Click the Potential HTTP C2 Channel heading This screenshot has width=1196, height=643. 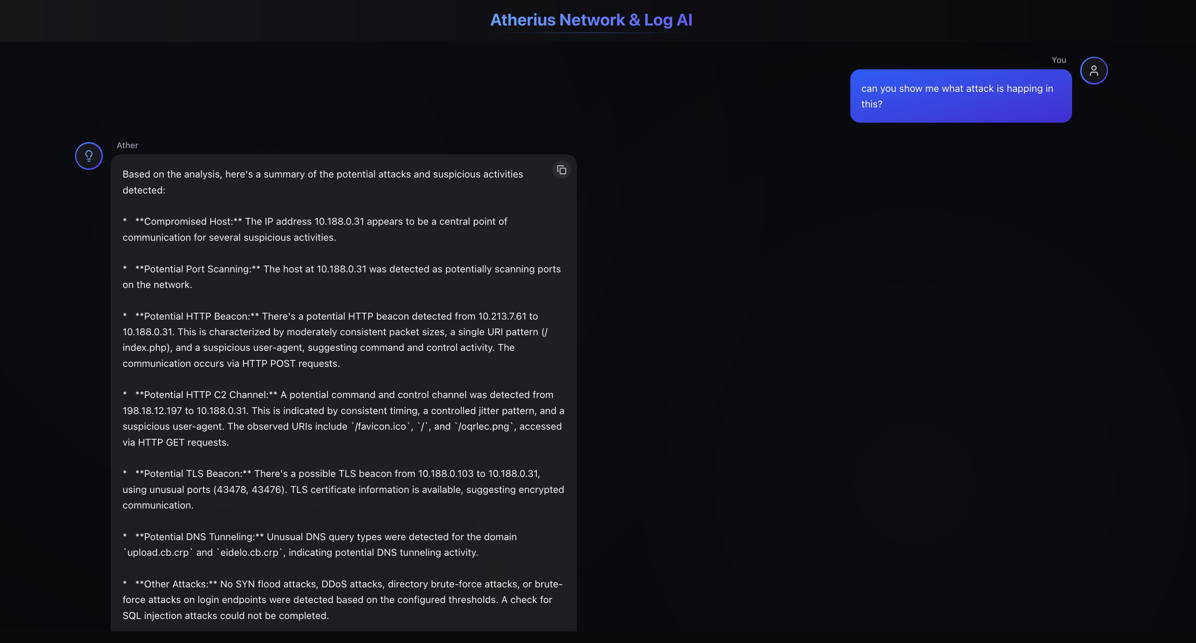[x=206, y=395]
